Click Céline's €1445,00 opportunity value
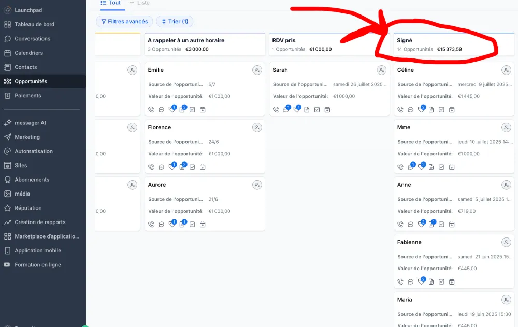 (468, 96)
